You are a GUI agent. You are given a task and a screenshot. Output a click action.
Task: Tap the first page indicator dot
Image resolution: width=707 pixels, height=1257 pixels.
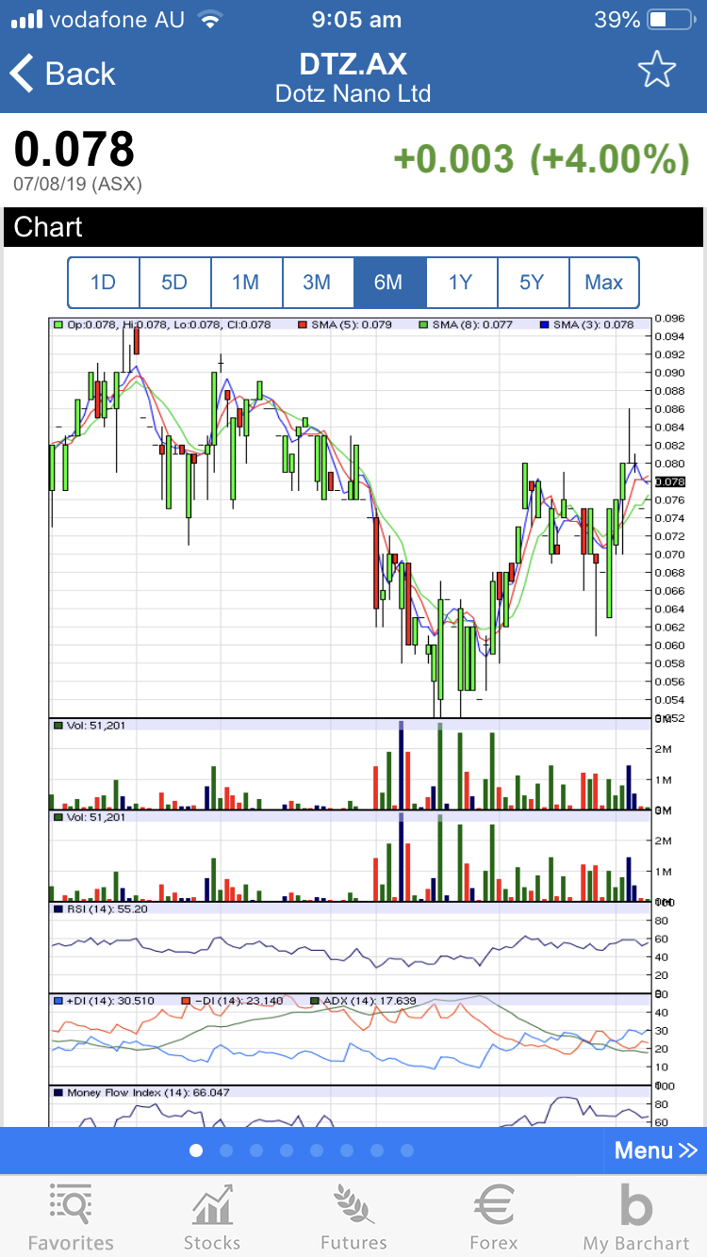coord(196,1151)
